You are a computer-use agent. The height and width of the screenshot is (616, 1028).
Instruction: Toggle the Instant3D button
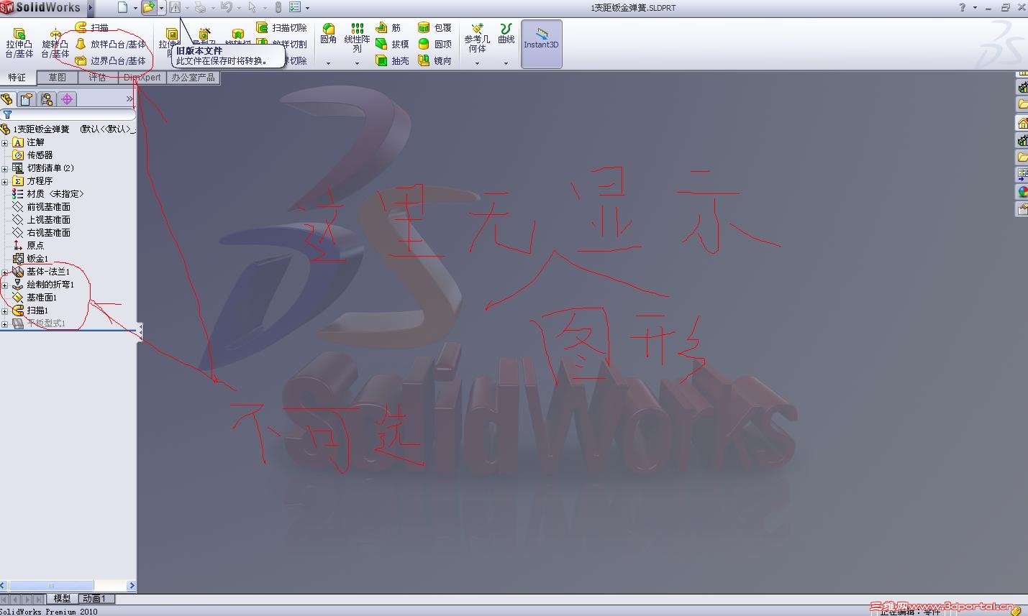pos(541,44)
